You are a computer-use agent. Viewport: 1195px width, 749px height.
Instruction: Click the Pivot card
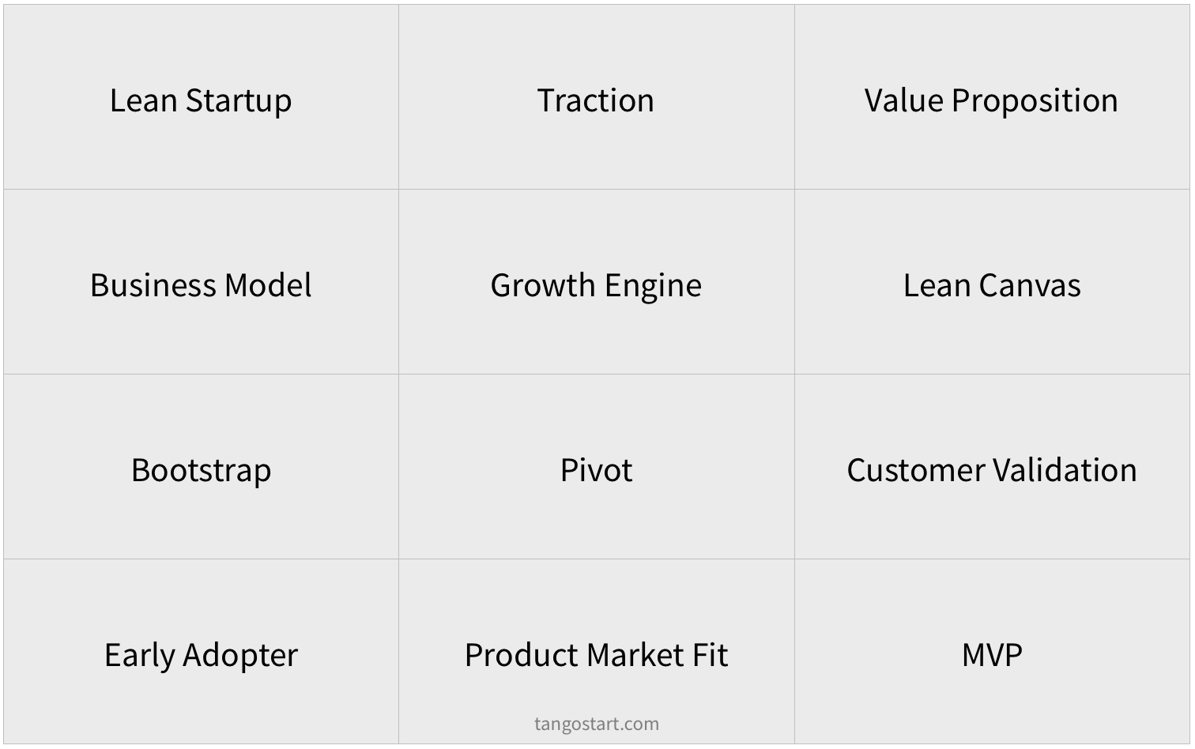click(x=597, y=467)
